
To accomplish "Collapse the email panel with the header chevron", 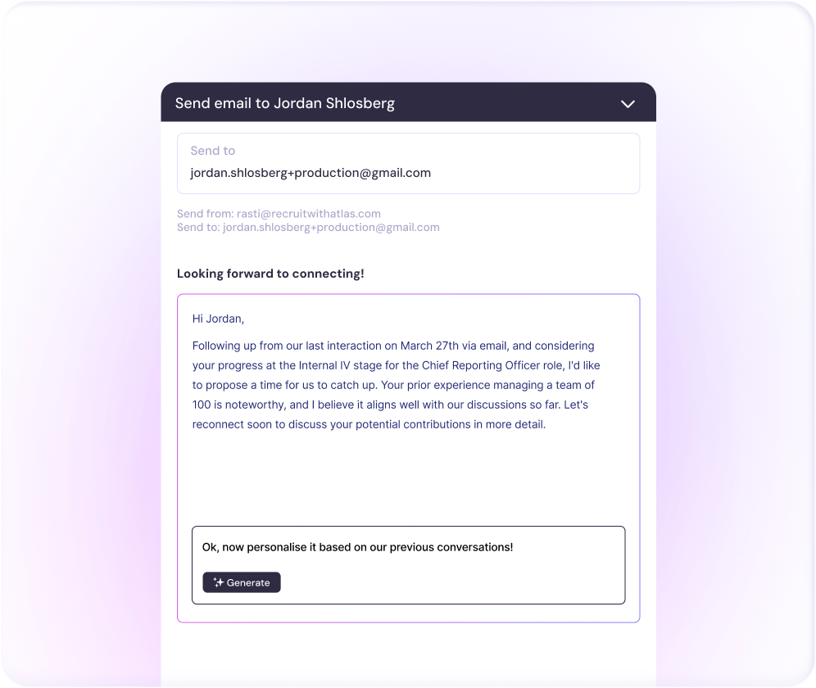I will pyautogui.click(x=628, y=104).
